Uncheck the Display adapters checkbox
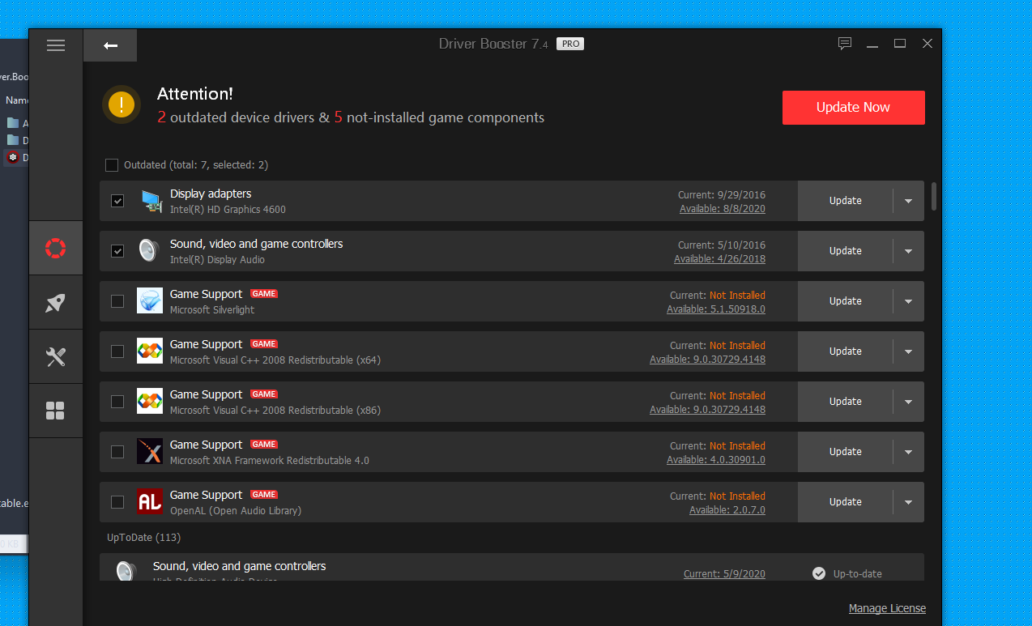The width and height of the screenshot is (1032, 626). click(117, 201)
